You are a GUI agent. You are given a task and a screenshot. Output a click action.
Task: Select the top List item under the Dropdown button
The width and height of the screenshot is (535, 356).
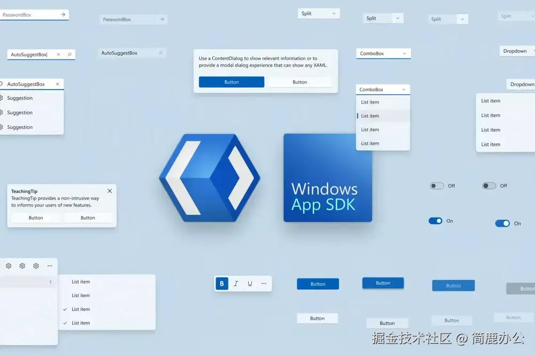(x=506, y=101)
